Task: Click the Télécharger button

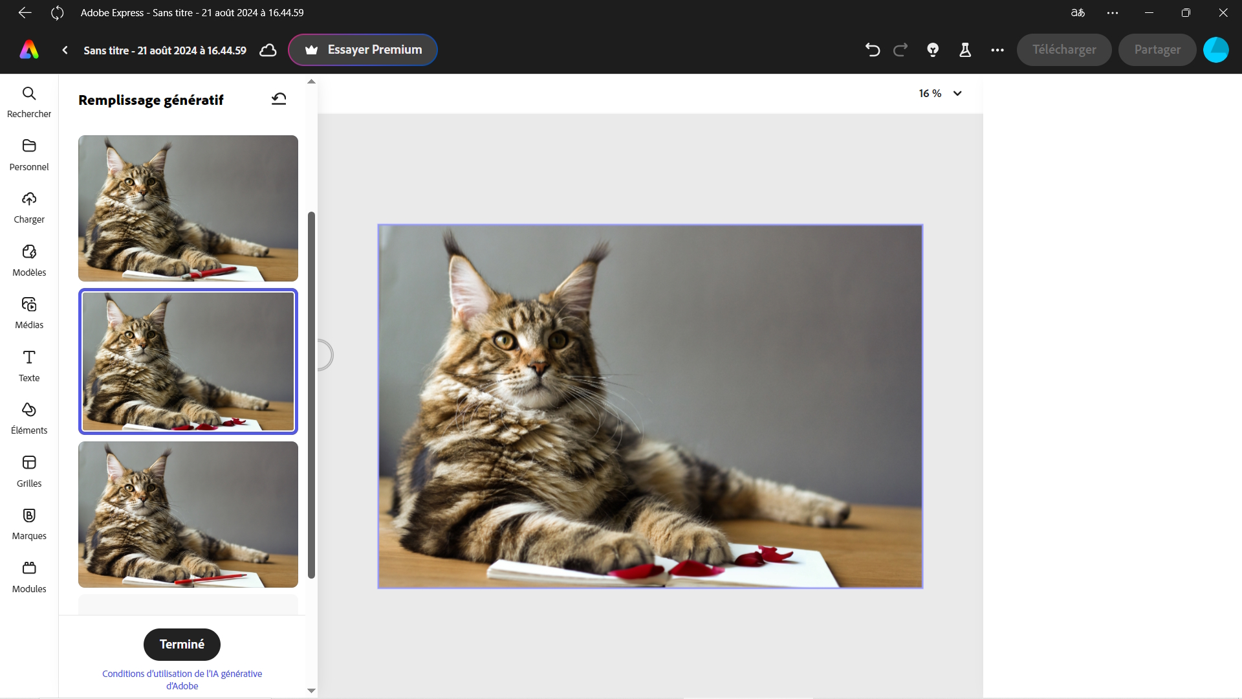Action: [x=1064, y=50]
